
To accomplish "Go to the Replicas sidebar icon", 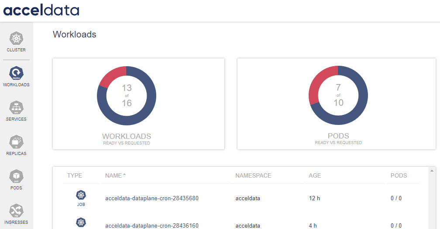I will coord(16,142).
